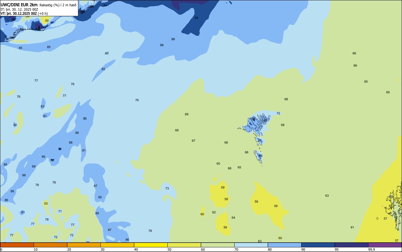
Task: Click the 73 humidity value on the map
Action: point(167,189)
